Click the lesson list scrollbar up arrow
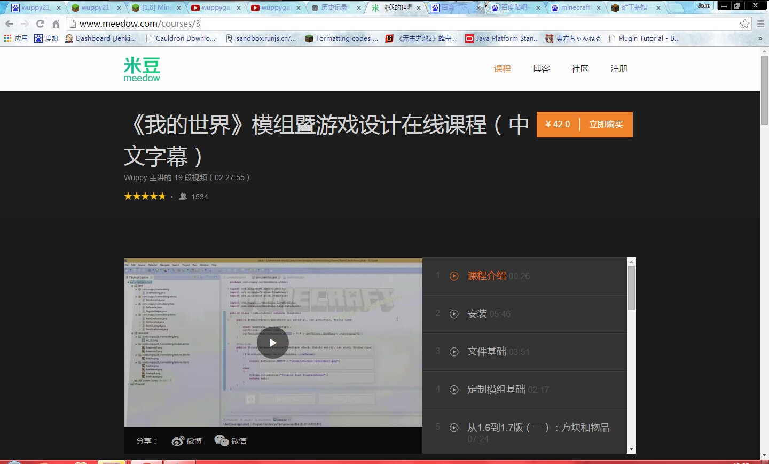Viewport: 769px width, 464px height. click(631, 261)
